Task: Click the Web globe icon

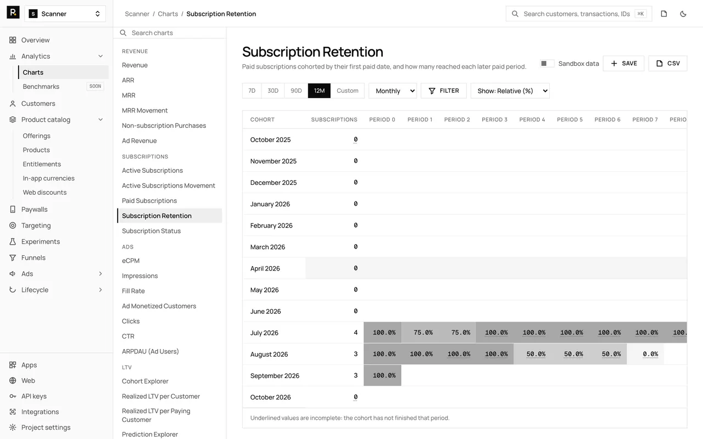Action: coord(13,380)
